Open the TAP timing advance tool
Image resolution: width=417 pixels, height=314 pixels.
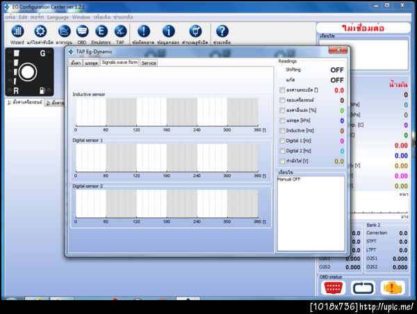click(x=120, y=35)
